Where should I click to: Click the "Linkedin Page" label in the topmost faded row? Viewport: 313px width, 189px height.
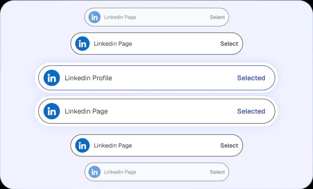pos(120,17)
